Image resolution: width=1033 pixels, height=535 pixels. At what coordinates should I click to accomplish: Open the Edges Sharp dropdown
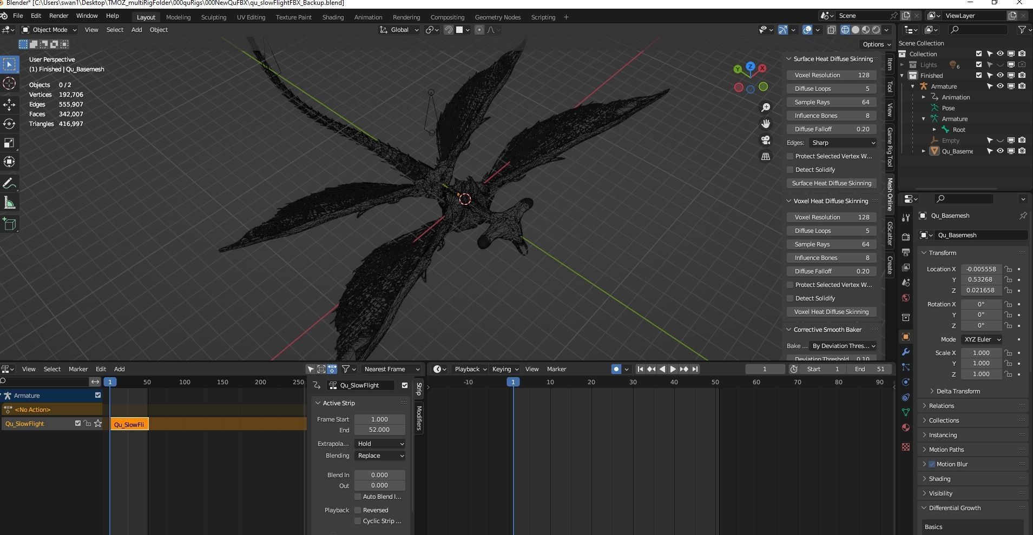click(x=843, y=143)
